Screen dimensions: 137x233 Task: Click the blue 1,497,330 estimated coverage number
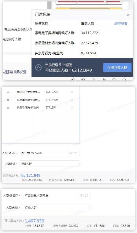pyautogui.click(x=34, y=221)
